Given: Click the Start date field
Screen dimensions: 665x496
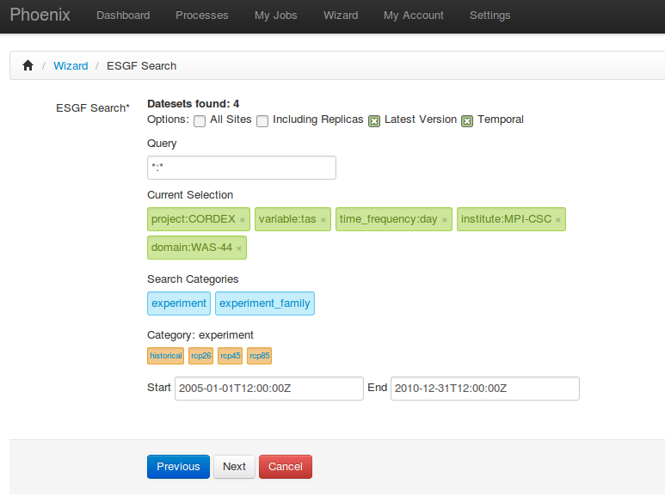Looking at the screenshot, I should click(269, 389).
